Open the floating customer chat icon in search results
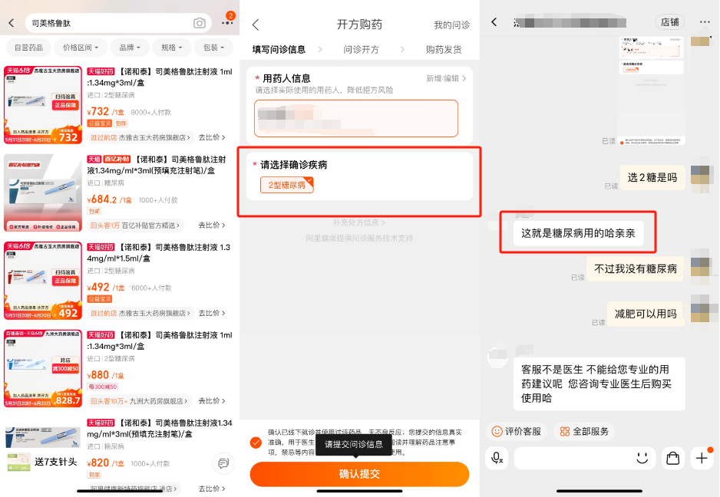The image size is (720, 497). pyautogui.click(x=223, y=463)
